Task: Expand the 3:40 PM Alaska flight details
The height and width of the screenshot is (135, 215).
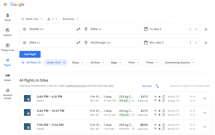Action: pos(204,98)
